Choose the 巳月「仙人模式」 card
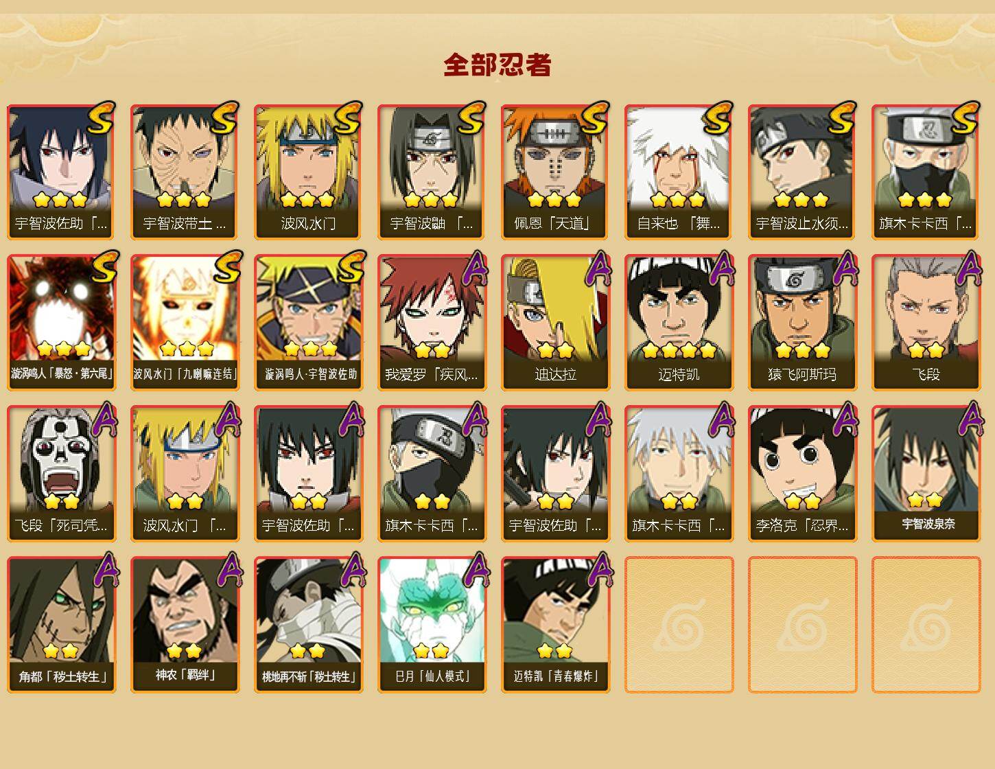995x769 pixels. point(432,625)
